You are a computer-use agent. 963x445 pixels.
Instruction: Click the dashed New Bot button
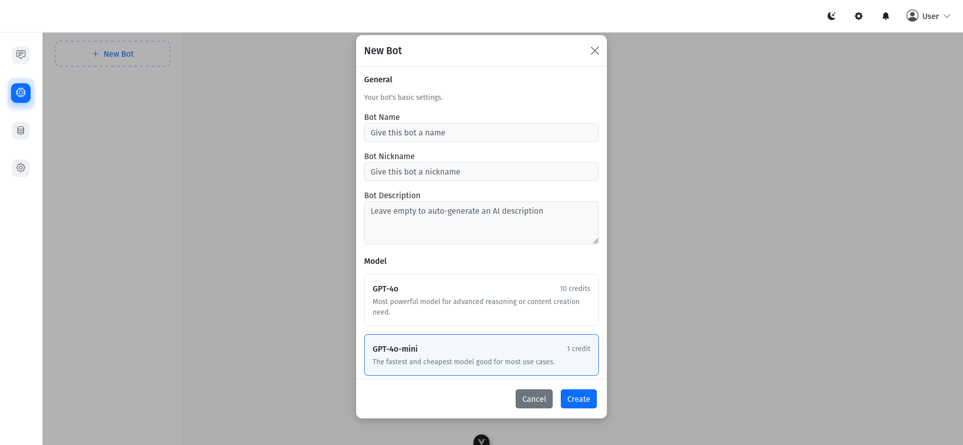click(x=113, y=54)
